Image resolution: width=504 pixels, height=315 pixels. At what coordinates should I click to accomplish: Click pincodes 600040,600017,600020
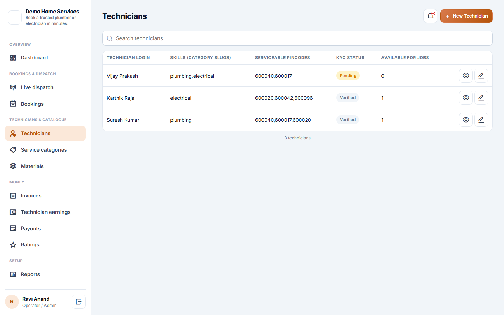coord(283,120)
